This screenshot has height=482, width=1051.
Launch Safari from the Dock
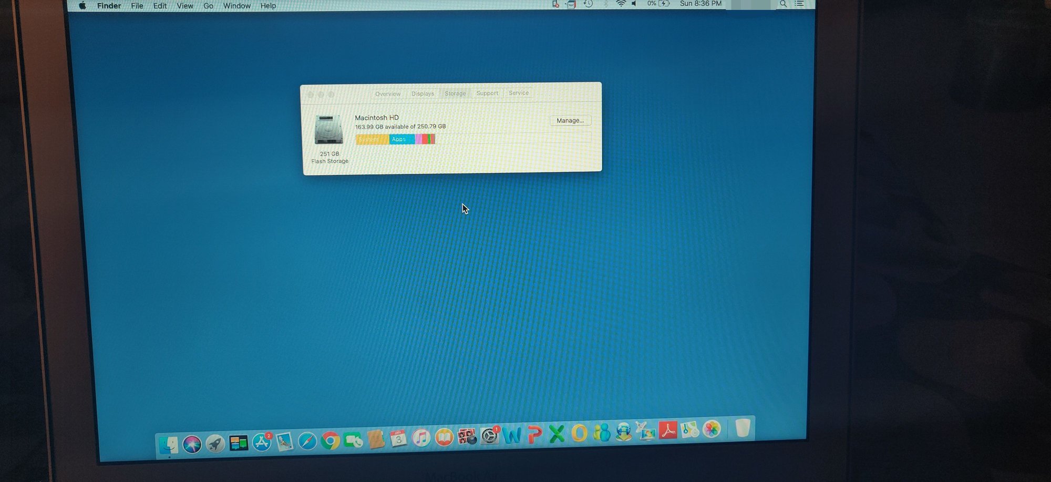pos(307,441)
